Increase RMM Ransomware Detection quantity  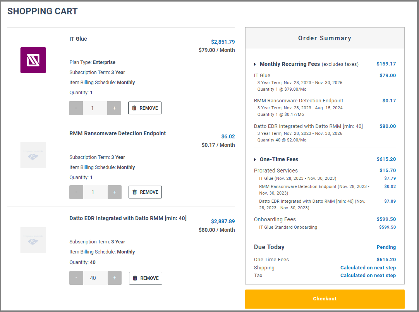(115, 192)
